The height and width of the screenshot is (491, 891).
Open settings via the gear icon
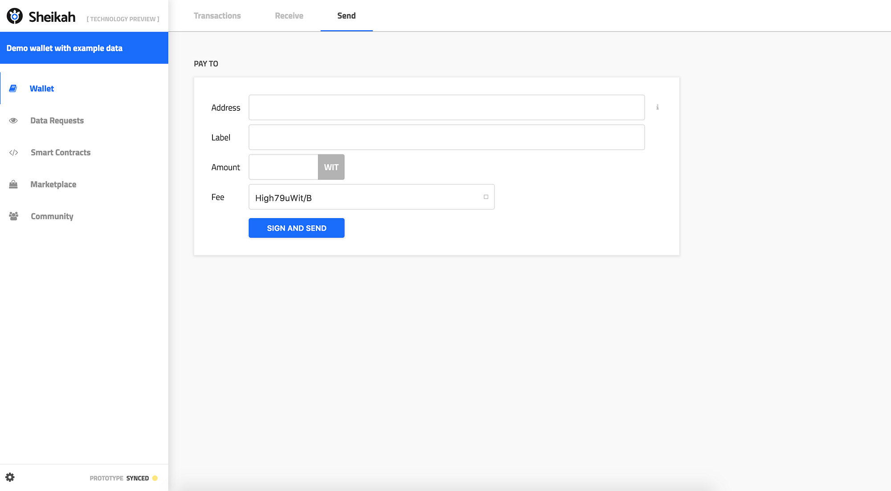pos(10,477)
